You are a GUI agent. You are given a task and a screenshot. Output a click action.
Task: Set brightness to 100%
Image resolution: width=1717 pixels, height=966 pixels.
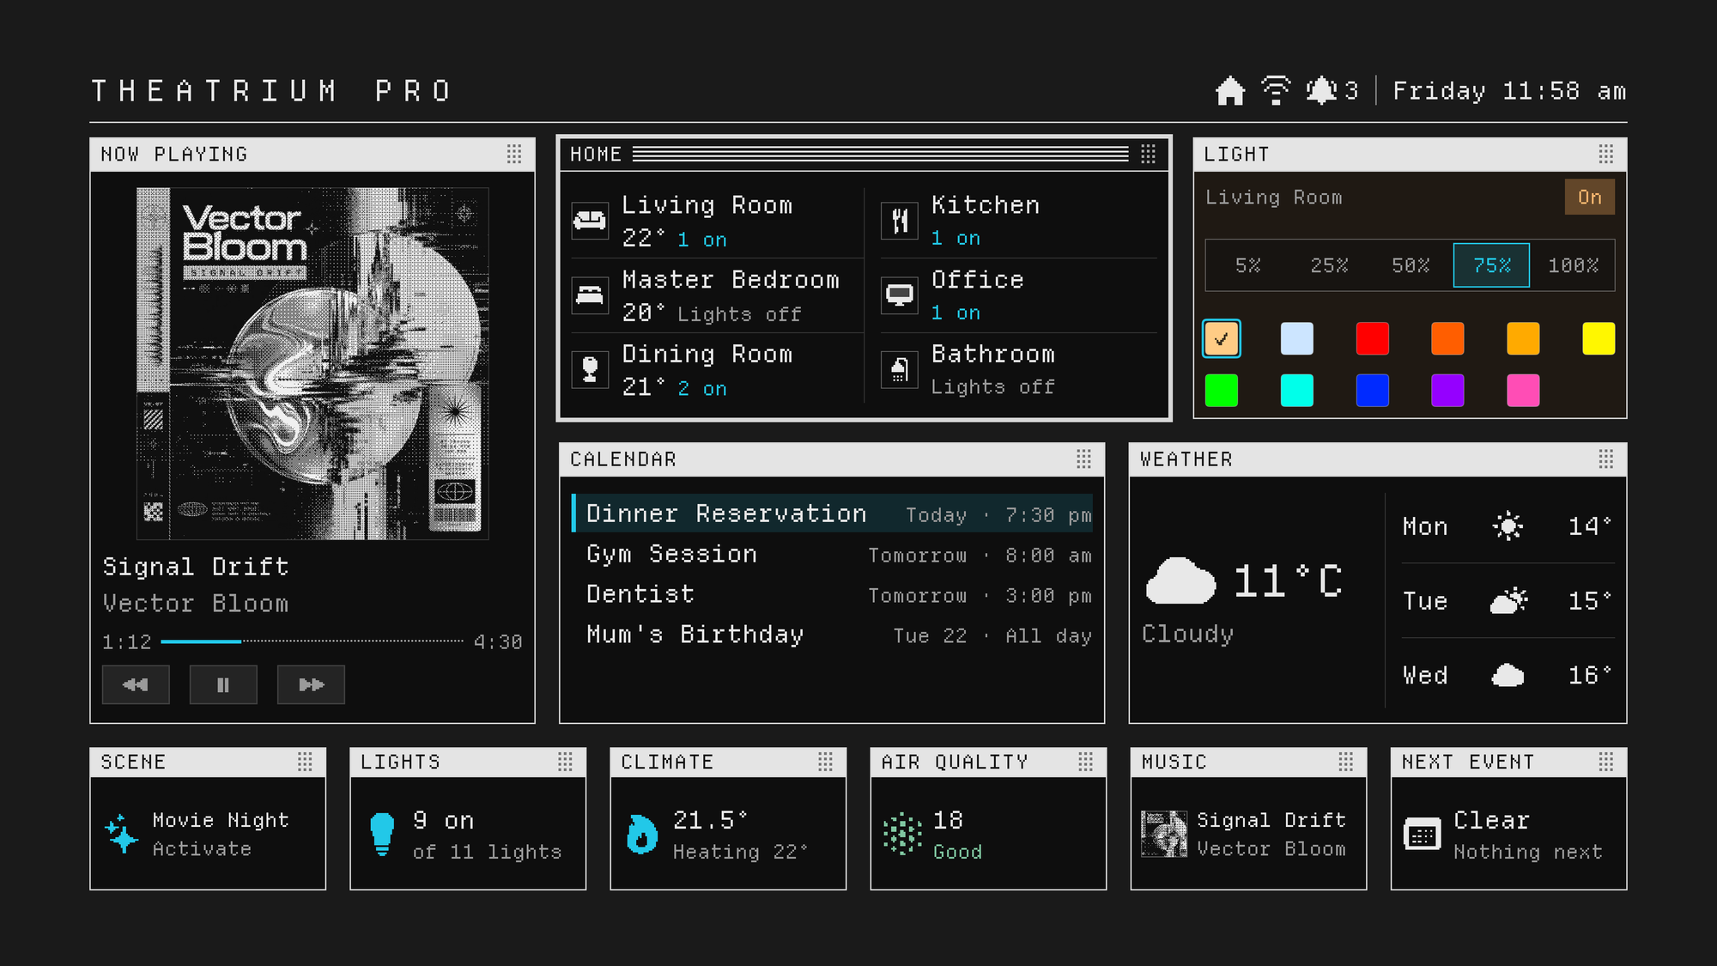point(1573,265)
